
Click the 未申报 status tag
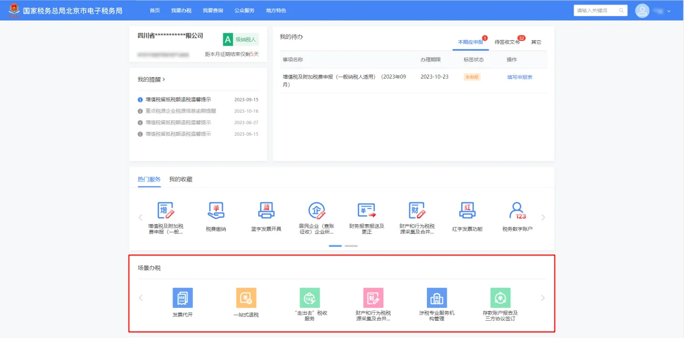tap(472, 77)
